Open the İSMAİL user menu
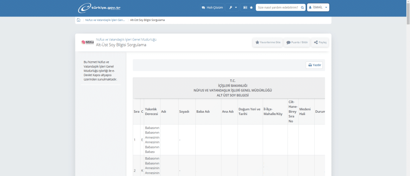This screenshot has width=410, height=176. pos(318,8)
